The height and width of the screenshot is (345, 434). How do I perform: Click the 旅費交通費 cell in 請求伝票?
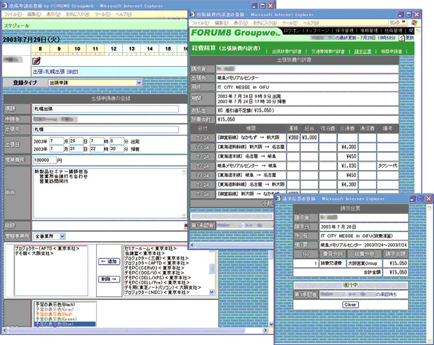click(x=333, y=263)
